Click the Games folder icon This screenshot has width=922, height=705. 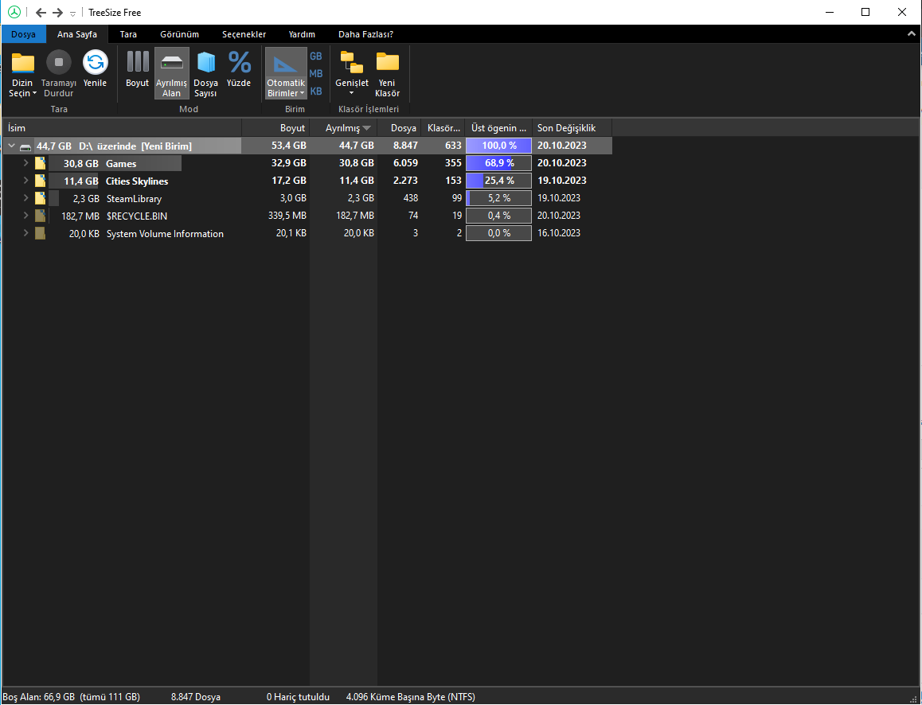[x=40, y=163]
